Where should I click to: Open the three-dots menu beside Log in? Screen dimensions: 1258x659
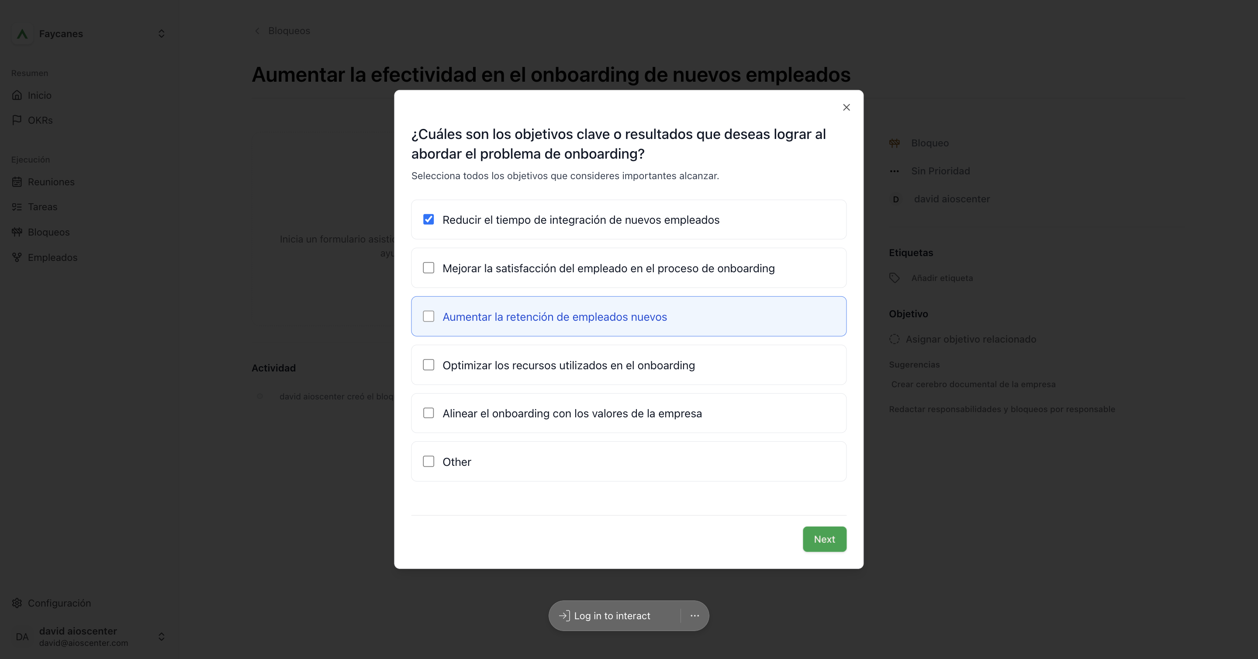[695, 616]
